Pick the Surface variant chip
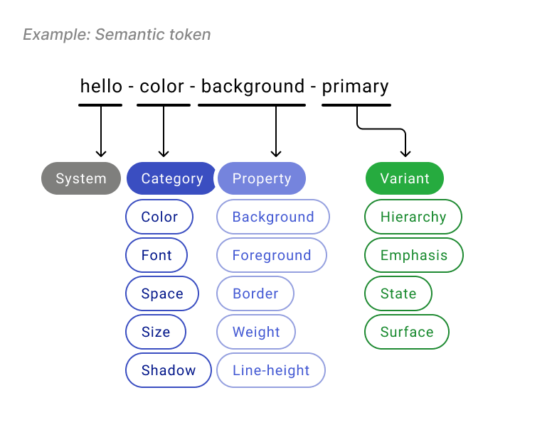Viewport: 552px width, 432px height. pos(407,332)
